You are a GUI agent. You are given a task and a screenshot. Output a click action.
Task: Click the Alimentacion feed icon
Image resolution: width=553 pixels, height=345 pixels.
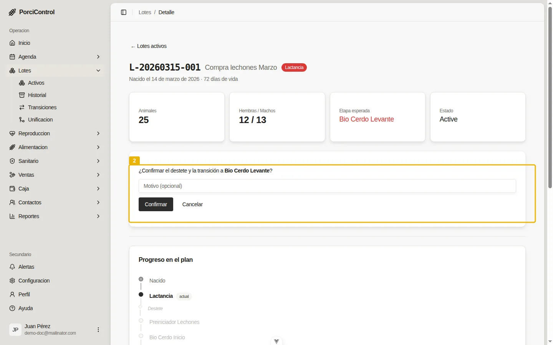12,147
